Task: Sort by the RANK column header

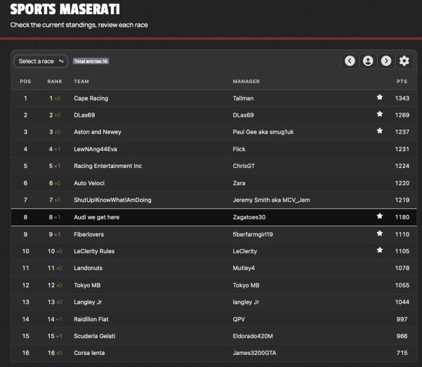Action: pyautogui.click(x=55, y=82)
